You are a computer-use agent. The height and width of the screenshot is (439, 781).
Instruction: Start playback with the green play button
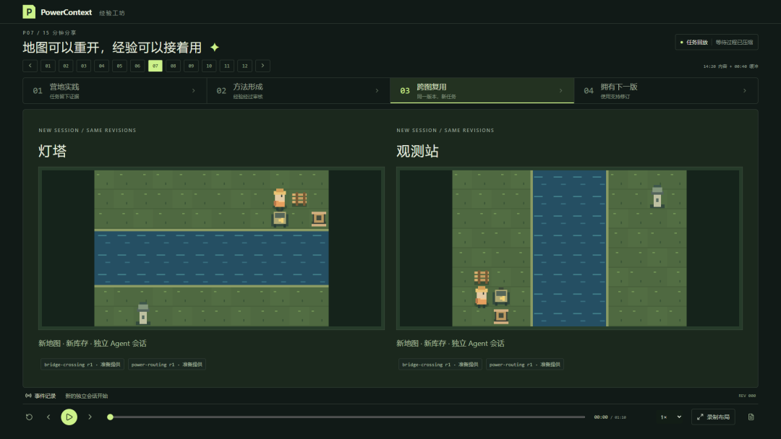pos(69,417)
